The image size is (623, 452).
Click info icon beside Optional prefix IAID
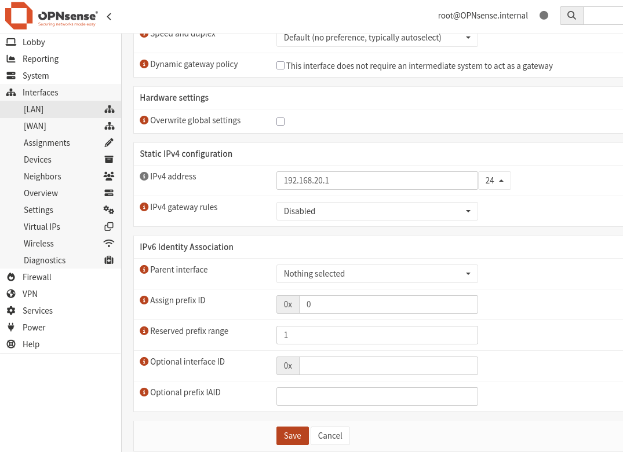(144, 392)
